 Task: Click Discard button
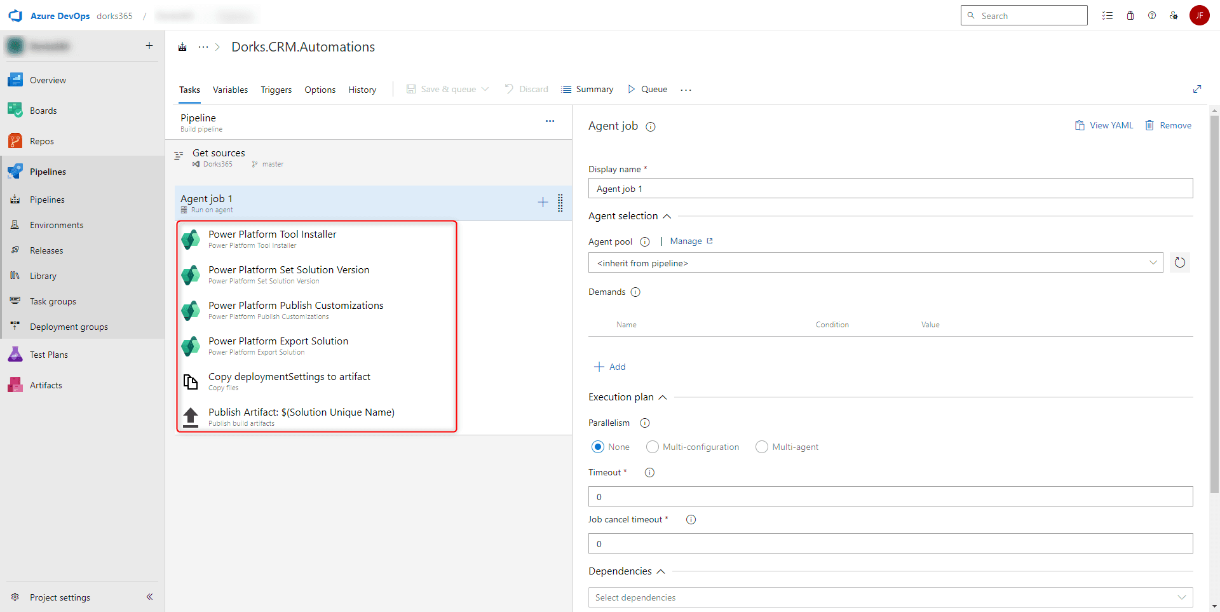(527, 89)
